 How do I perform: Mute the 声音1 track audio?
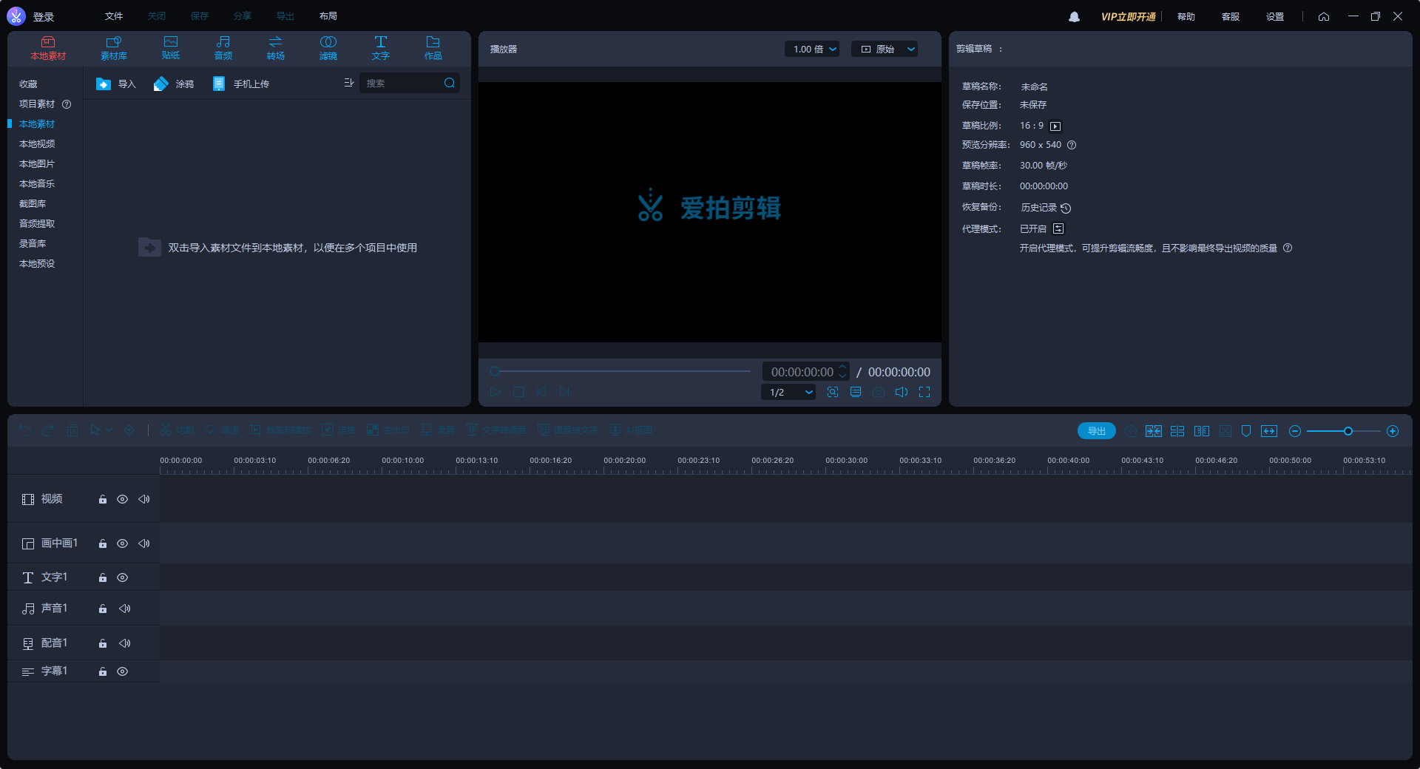tap(125, 609)
